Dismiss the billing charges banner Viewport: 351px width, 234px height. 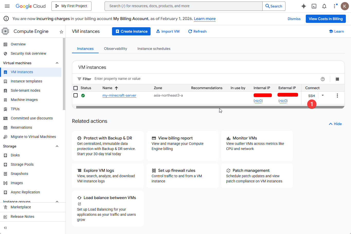click(294, 19)
